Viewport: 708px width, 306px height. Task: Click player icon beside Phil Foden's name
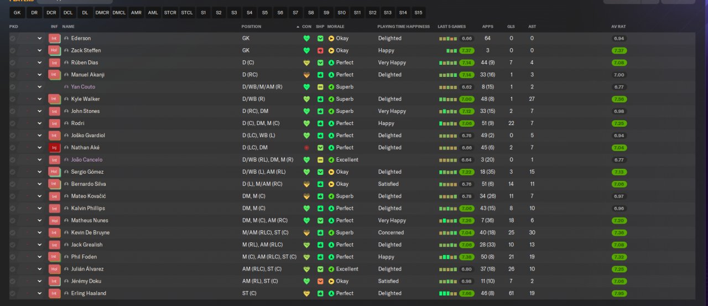click(66, 257)
